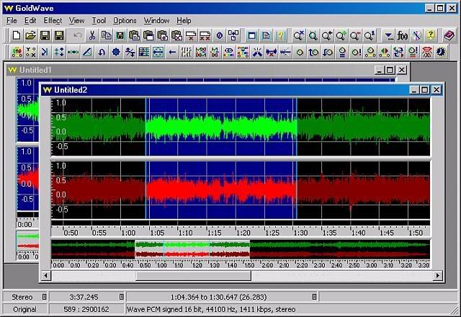
Task: Open the Options menu
Action: [x=125, y=21]
